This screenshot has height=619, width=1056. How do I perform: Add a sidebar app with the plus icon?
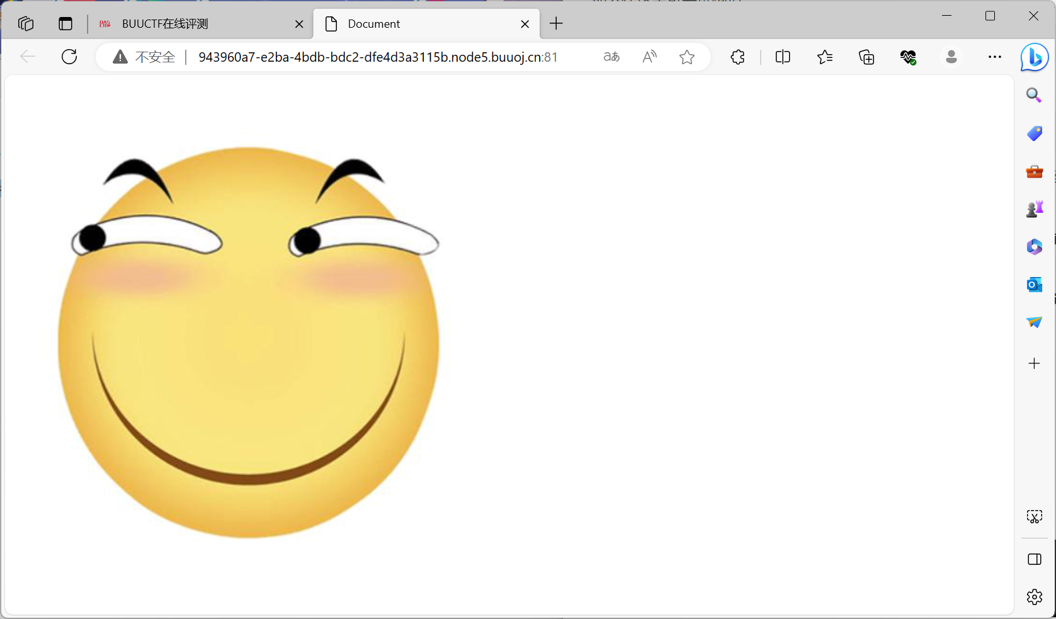[x=1034, y=363]
